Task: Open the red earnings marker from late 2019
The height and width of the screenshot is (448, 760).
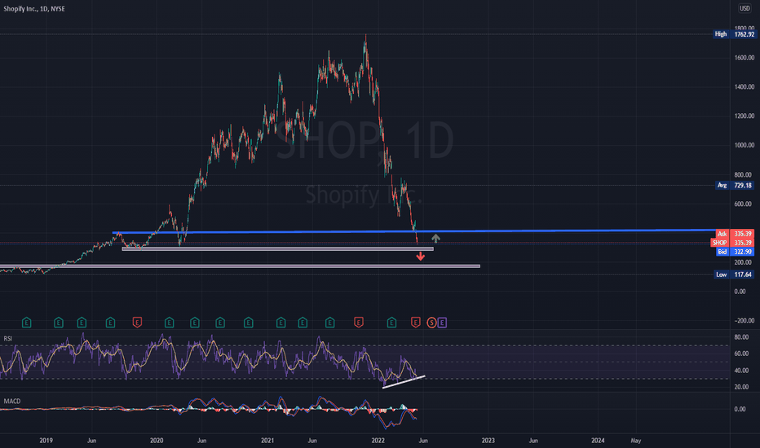Action: [137, 323]
